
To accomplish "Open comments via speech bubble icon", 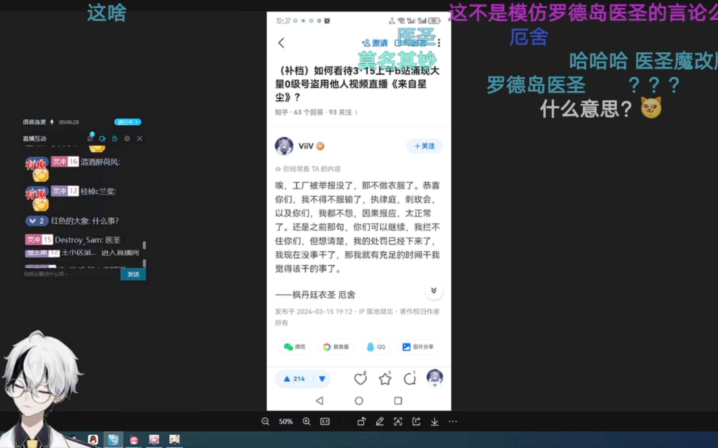I will 410,378.
